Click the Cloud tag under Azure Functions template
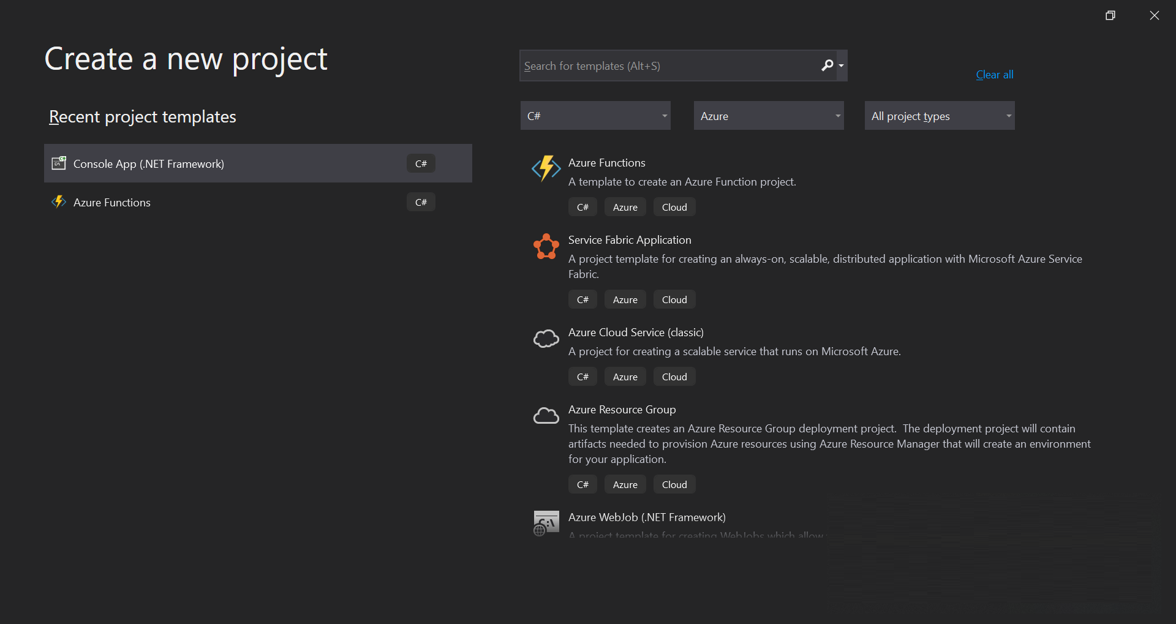The image size is (1176, 624). pyautogui.click(x=674, y=207)
